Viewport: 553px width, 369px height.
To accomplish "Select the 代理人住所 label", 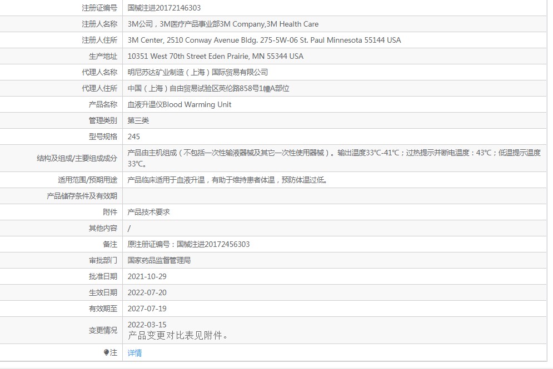I will pos(99,88).
